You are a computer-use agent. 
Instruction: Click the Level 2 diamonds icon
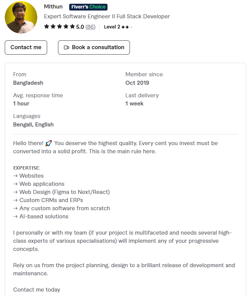point(127,27)
